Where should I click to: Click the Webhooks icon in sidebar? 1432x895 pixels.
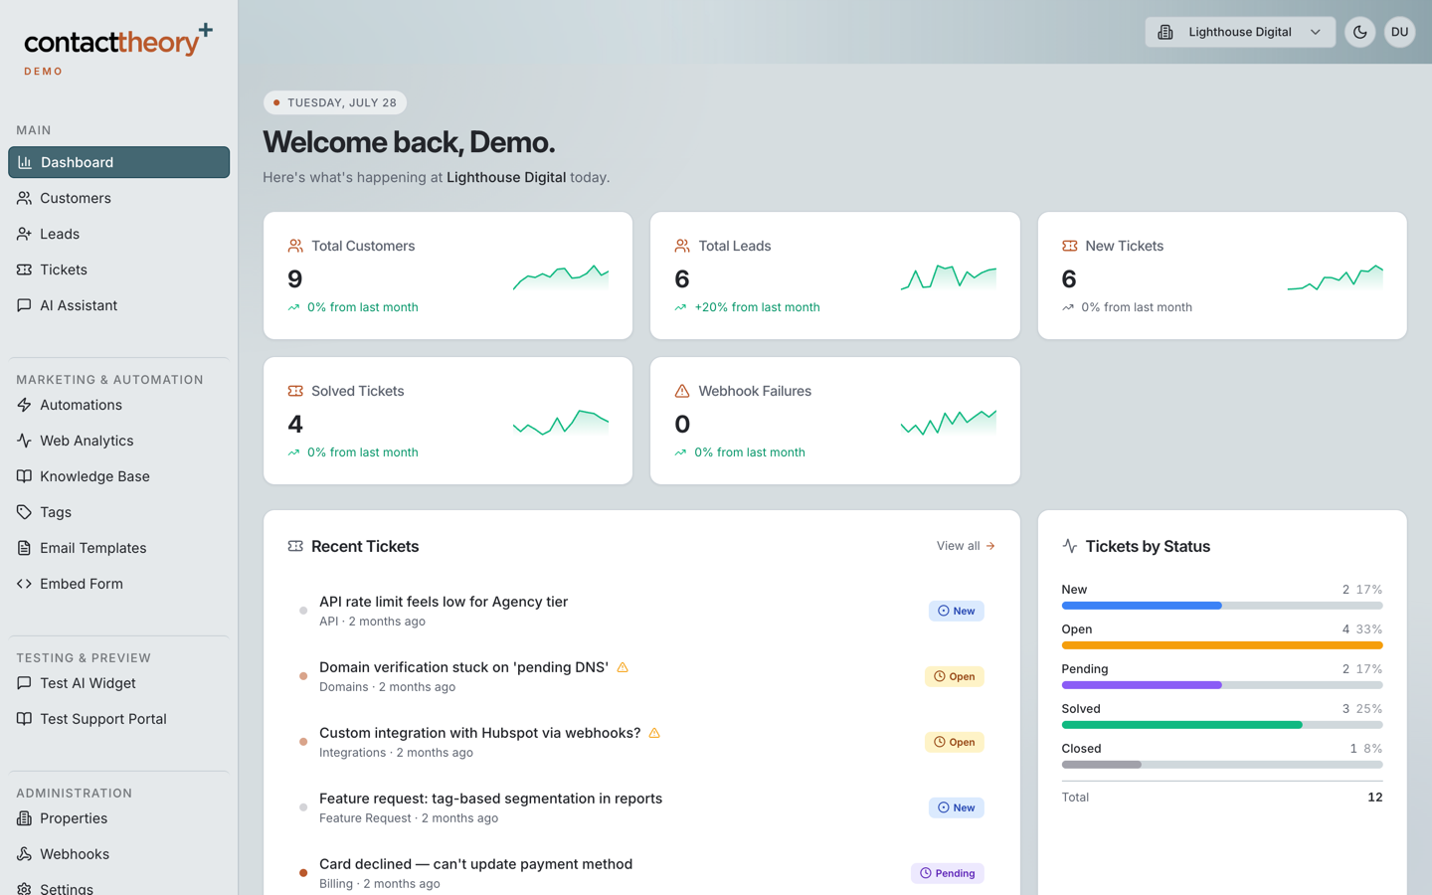click(x=24, y=854)
